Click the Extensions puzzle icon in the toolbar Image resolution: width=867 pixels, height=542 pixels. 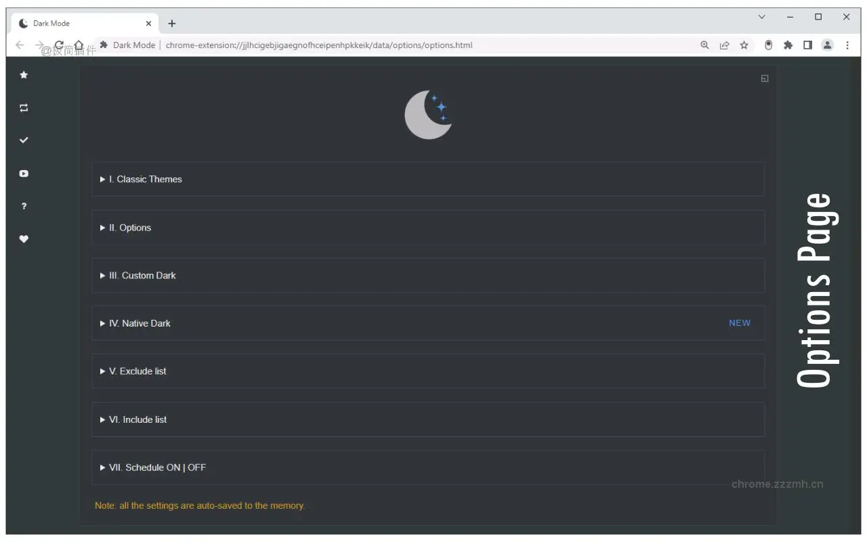pos(788,45)
